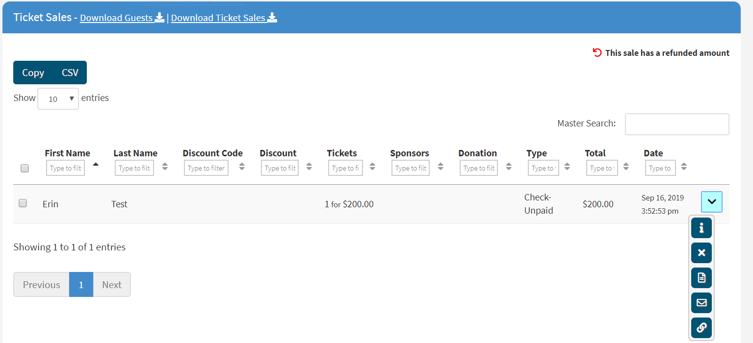Image resolution: width=753 pixels, height=343 pixels.
Task: Click the info icon in action menu
Action: [x=701, y=228]
